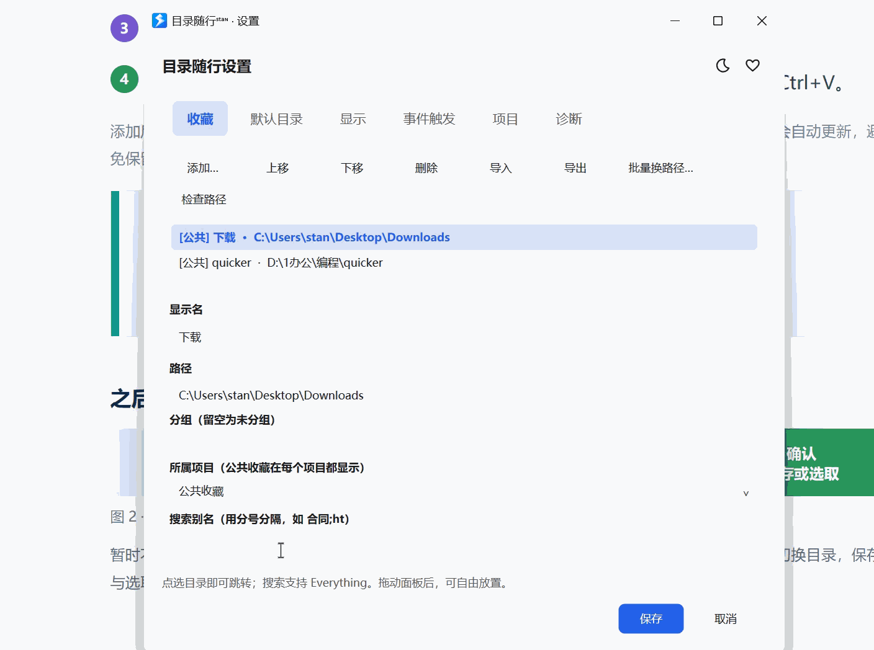Open the 诊断 tab
This screenshot has height=650, width=874.
click(569, 118)
